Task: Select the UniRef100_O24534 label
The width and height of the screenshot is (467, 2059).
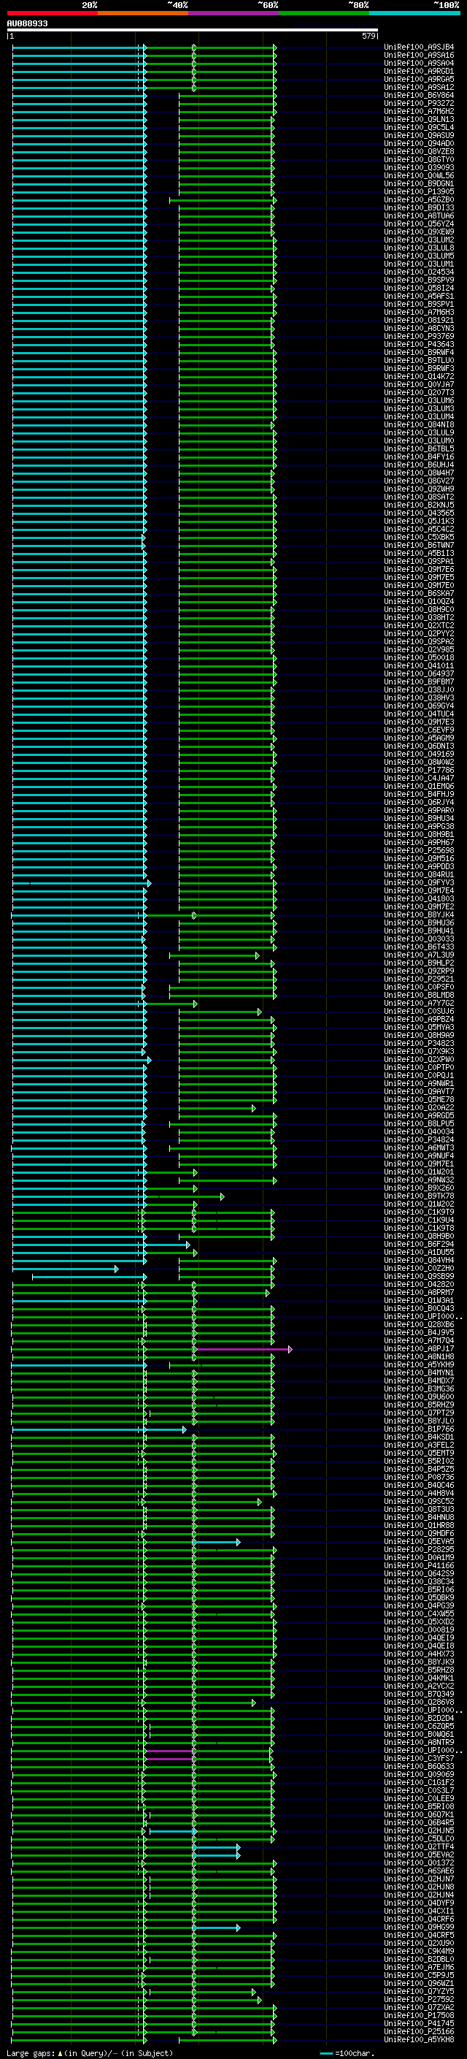Action: pyautogui.click(x=419, y=272)
